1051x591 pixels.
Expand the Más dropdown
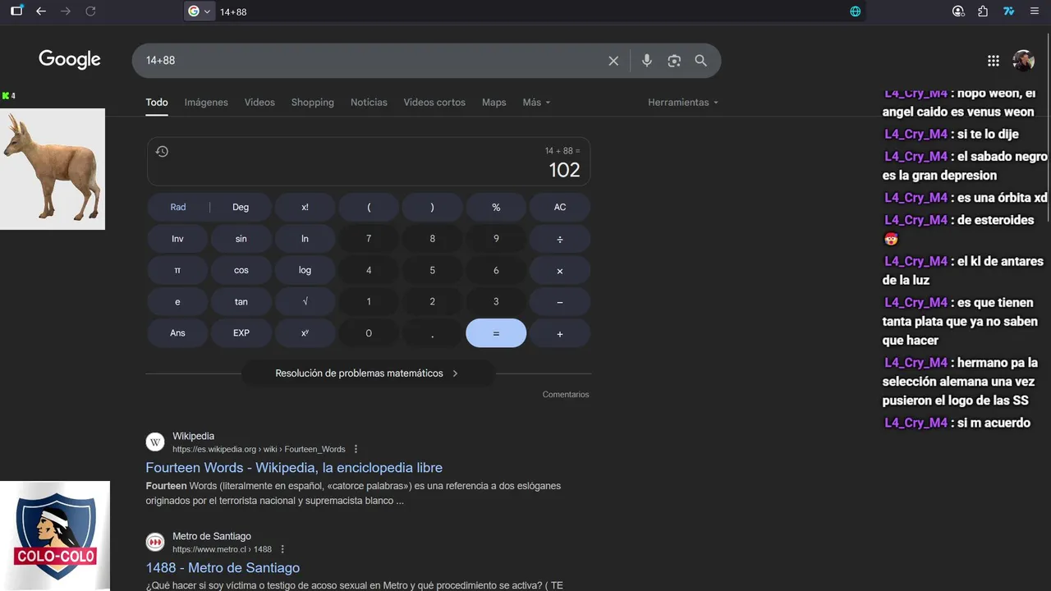pyautogui.click(x=536, y=103)
